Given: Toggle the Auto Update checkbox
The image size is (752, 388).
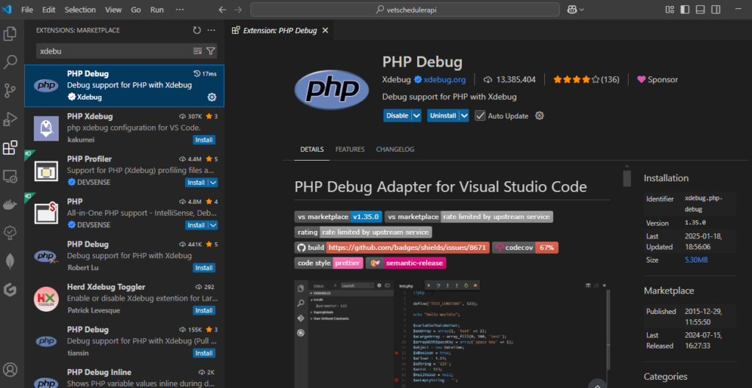Looking at the screenshot, I should click(480, 115).
